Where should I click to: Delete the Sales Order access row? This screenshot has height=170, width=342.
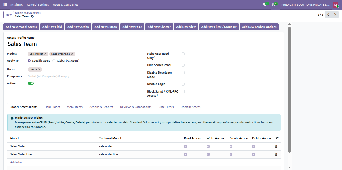[x=276, y=146]
